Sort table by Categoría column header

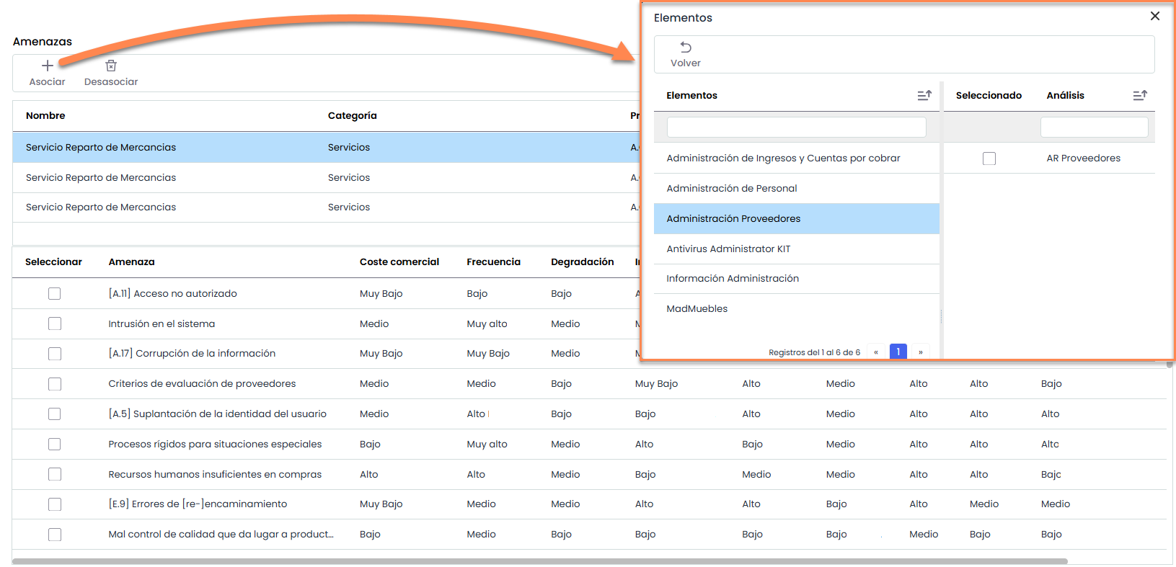point(352,116)
